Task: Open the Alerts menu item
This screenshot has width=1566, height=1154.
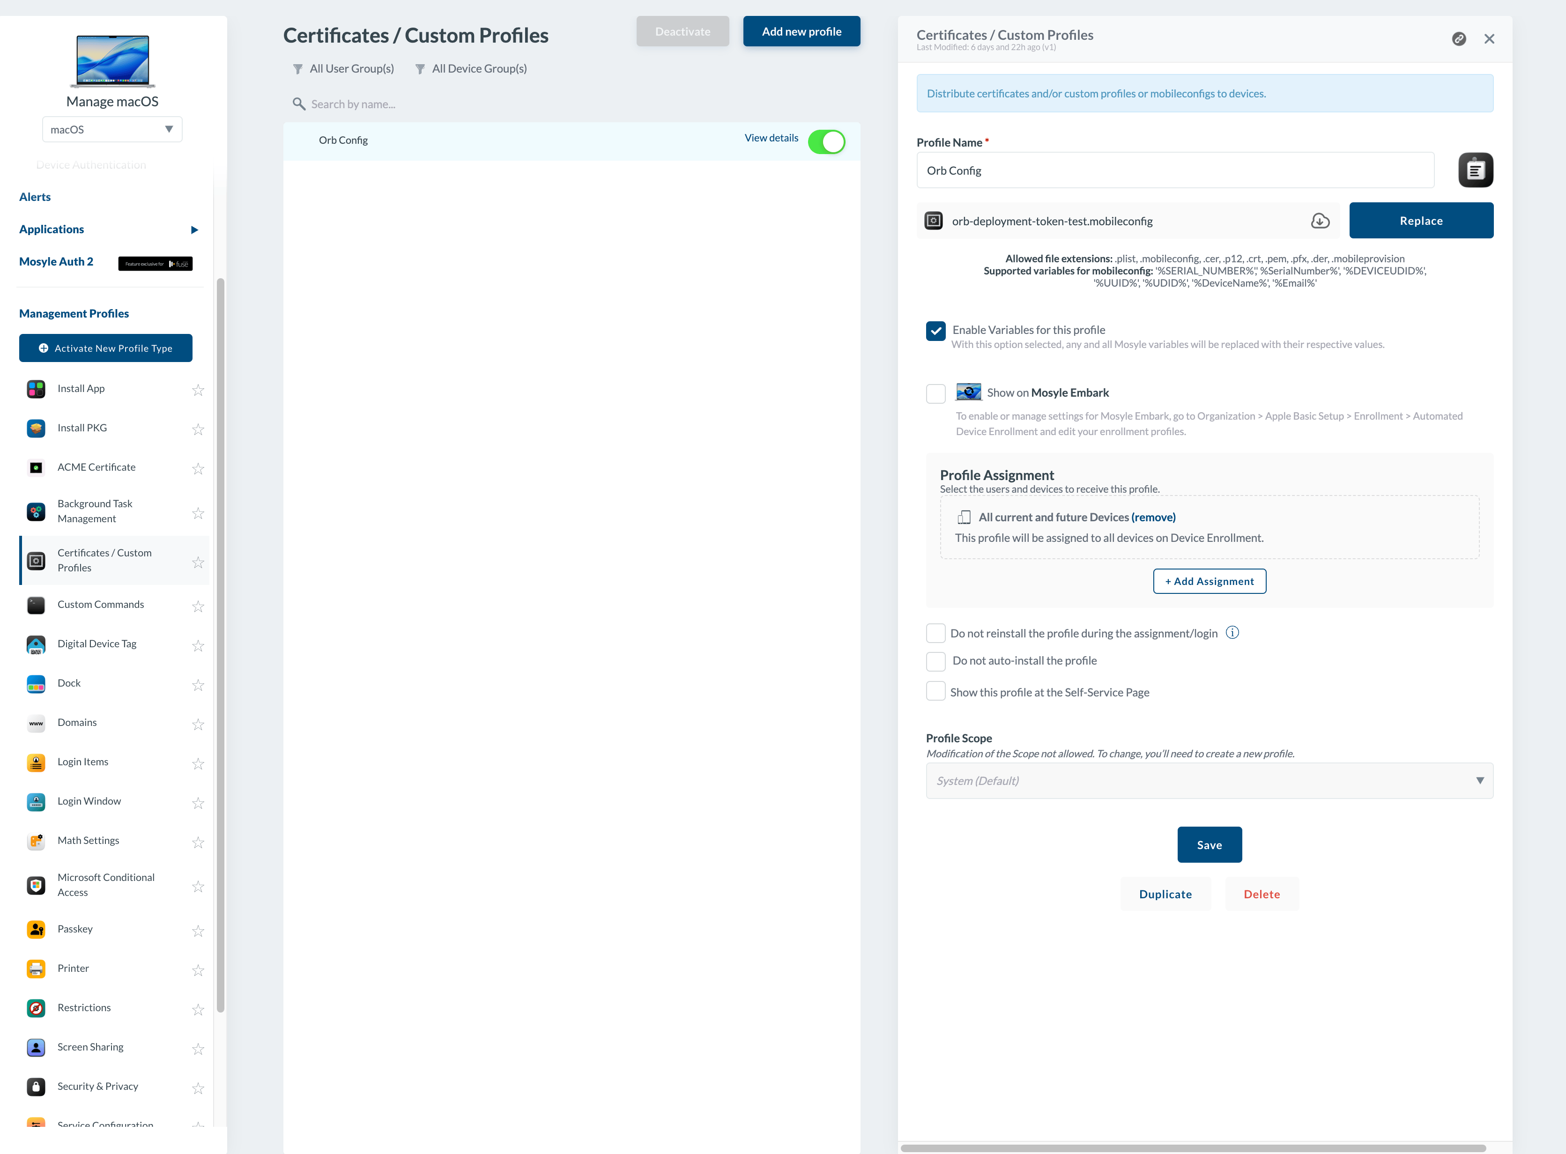Action: pos(35,197)
